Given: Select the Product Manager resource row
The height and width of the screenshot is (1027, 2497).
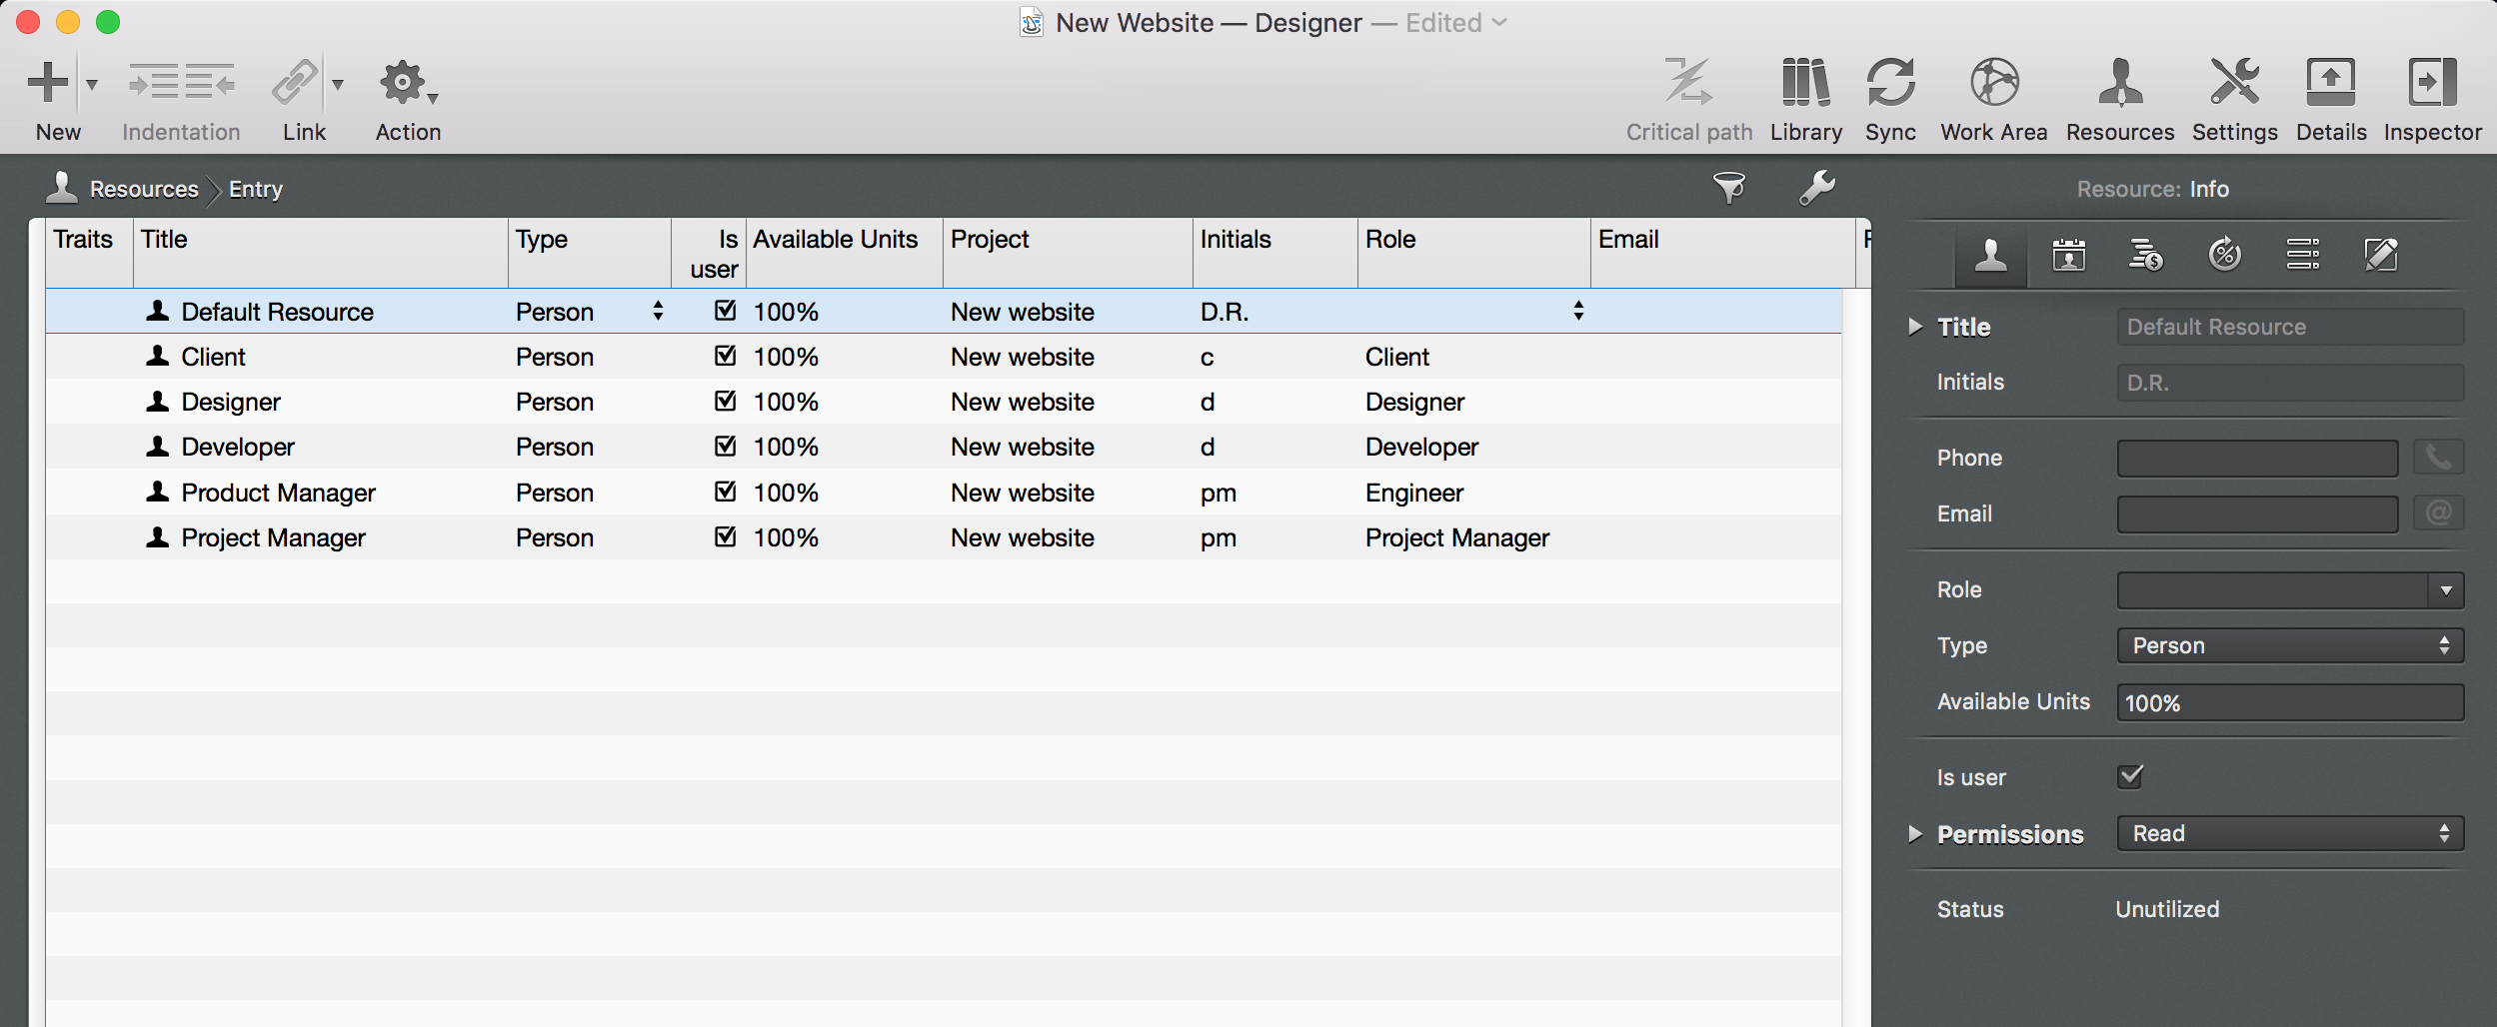Looking at the screenshot, I should point(278,493).
